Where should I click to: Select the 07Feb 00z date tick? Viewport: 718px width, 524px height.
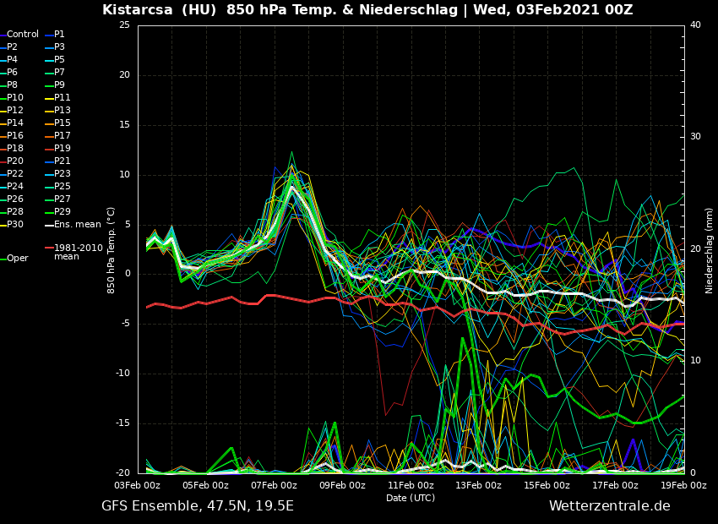pos(274,486)
